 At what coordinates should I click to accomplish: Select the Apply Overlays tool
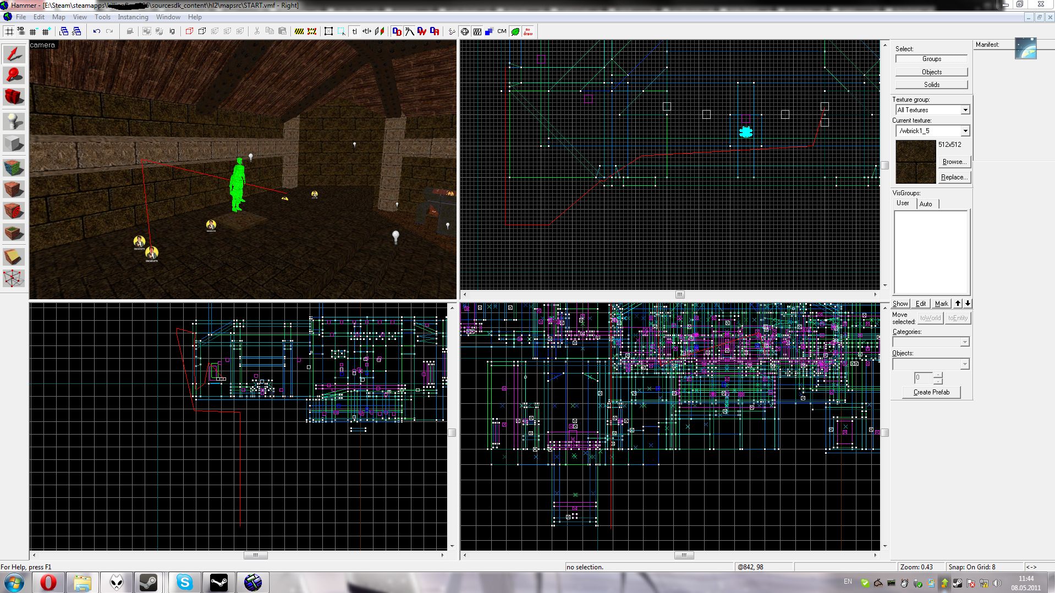(14, 233)
